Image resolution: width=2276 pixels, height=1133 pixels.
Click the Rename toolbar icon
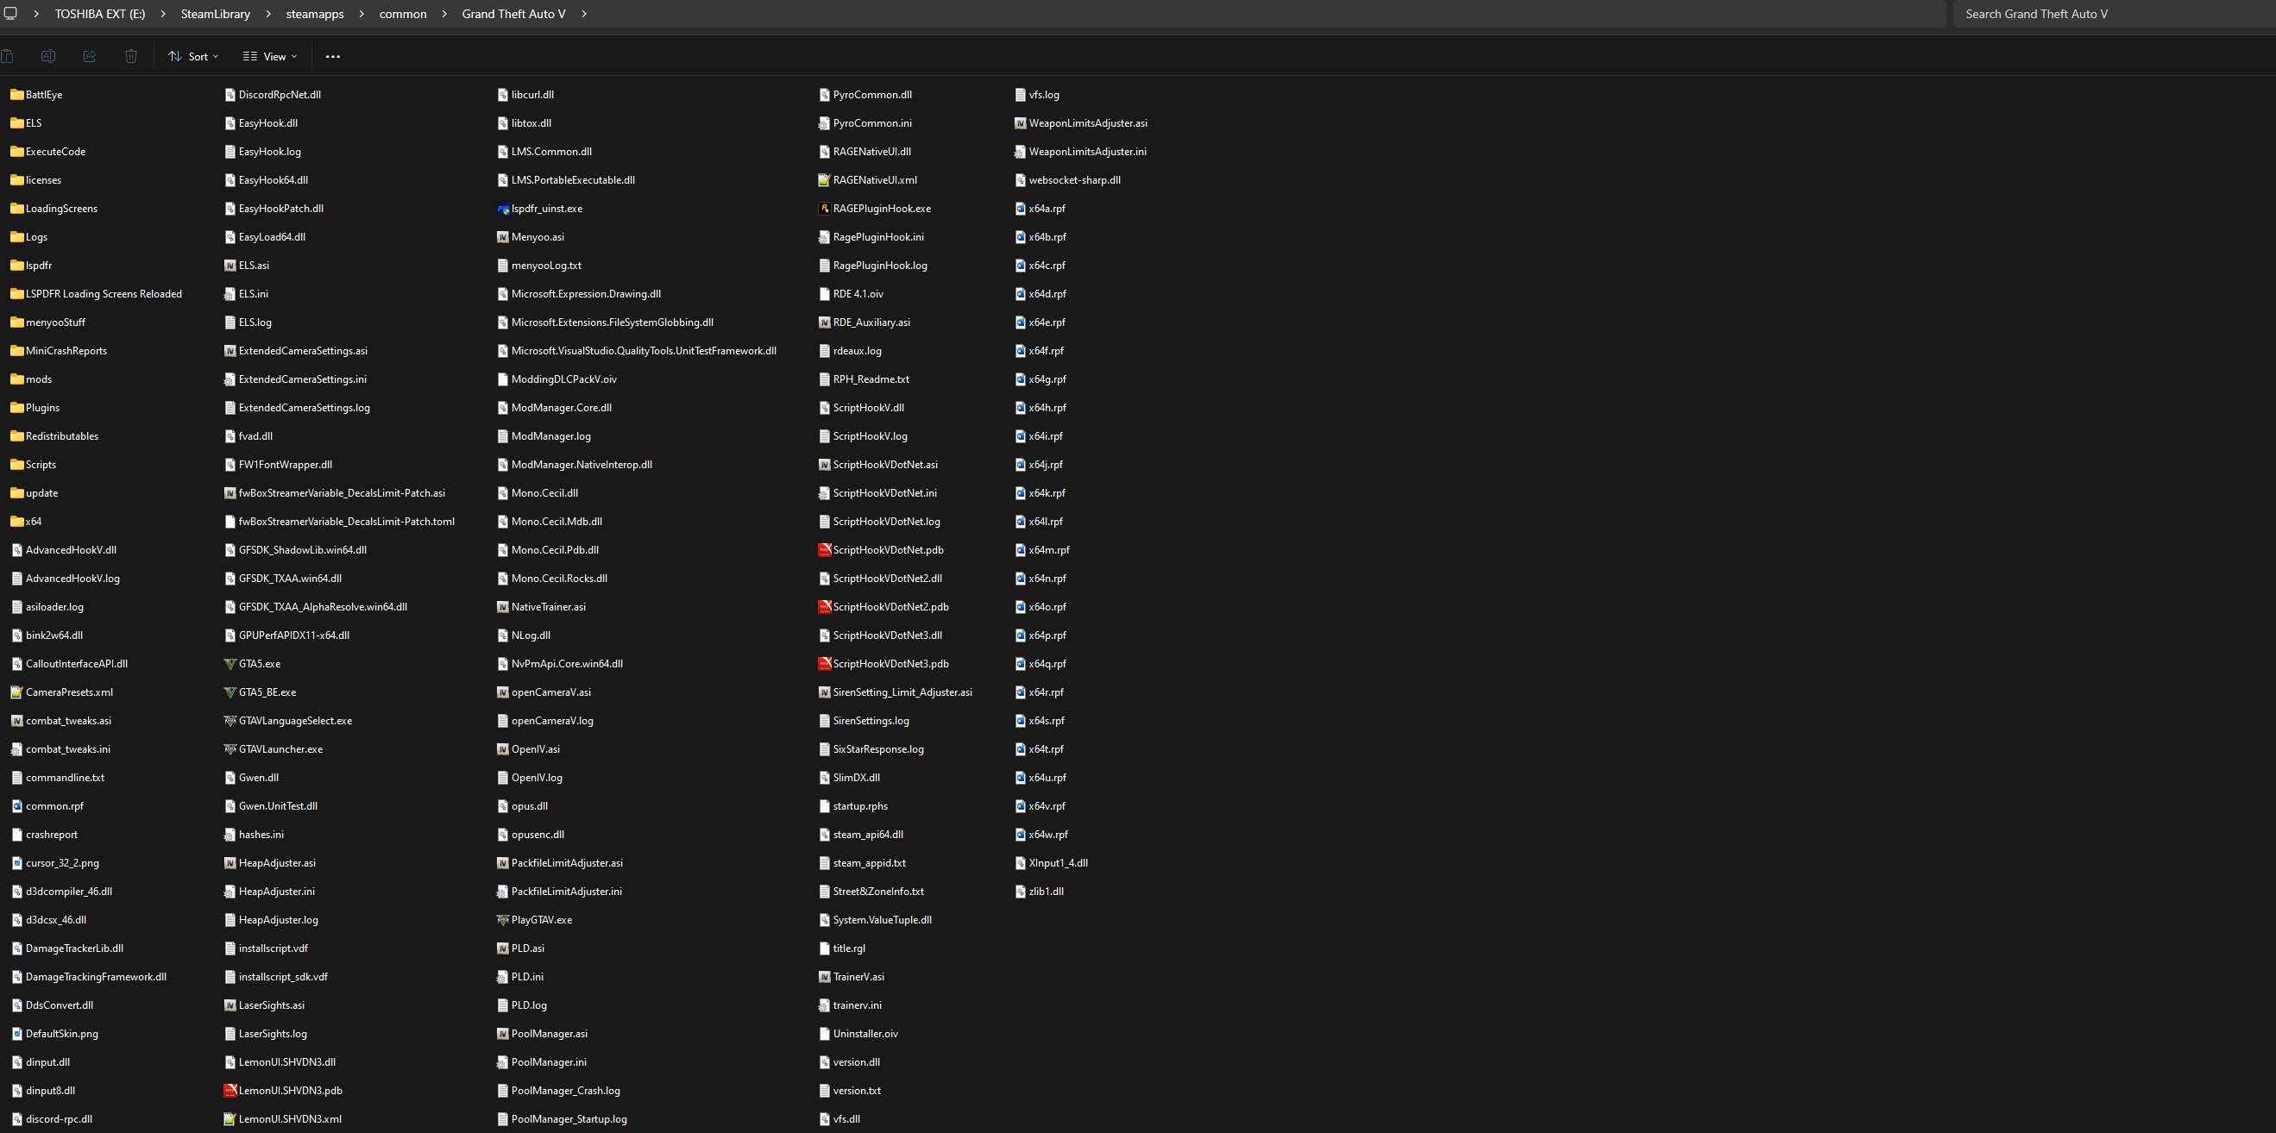[x=47, y=57]
